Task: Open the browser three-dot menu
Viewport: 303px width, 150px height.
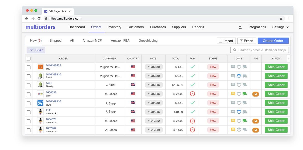Action: [289, 18]
